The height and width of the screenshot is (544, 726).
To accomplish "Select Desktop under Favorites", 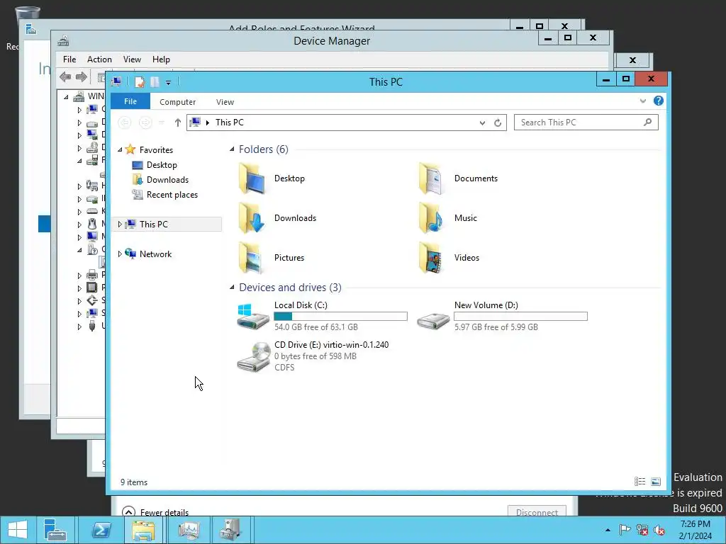I will click(x=155, y=165).
